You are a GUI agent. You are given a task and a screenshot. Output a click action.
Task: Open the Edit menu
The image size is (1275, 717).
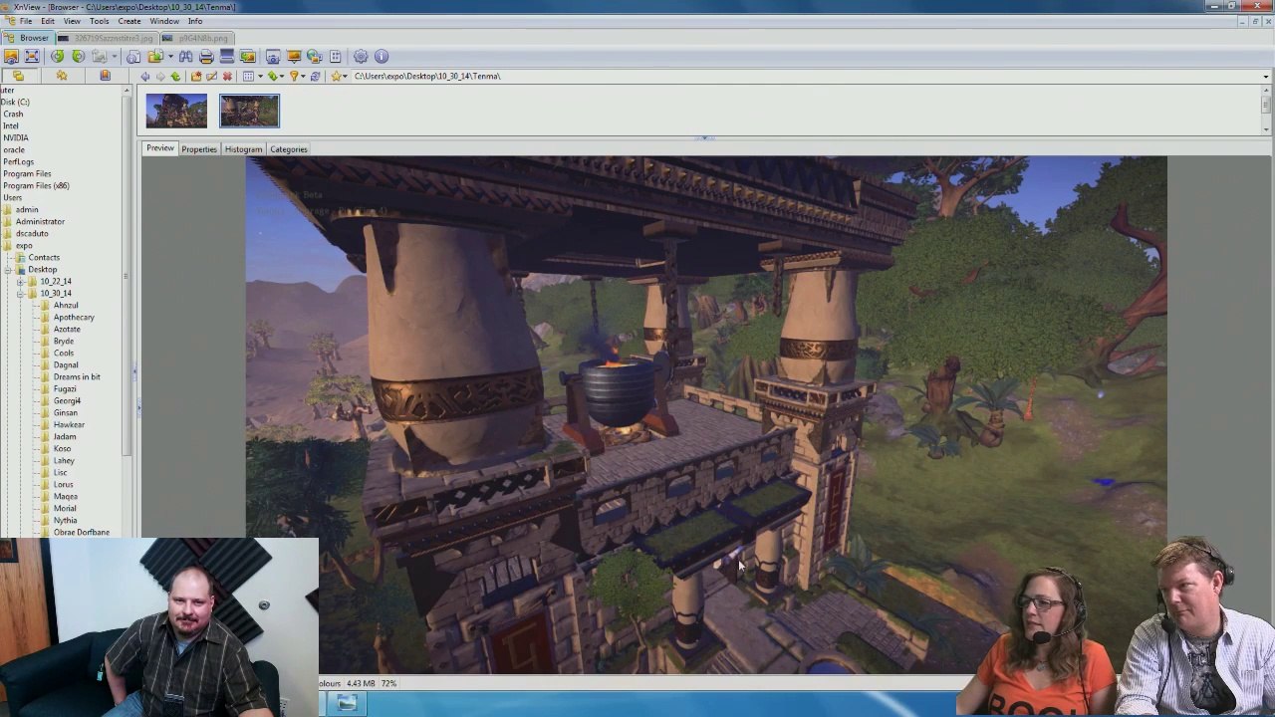(48, 21)
